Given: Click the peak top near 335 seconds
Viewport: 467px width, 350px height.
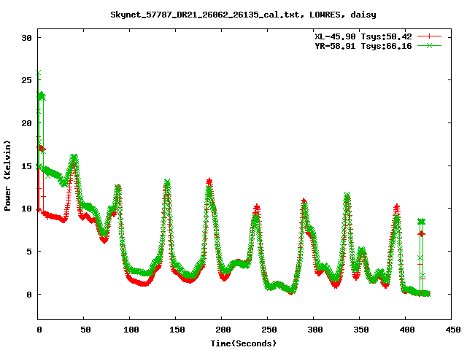Looking at the screenshot, I should click(x=347, y=195).
